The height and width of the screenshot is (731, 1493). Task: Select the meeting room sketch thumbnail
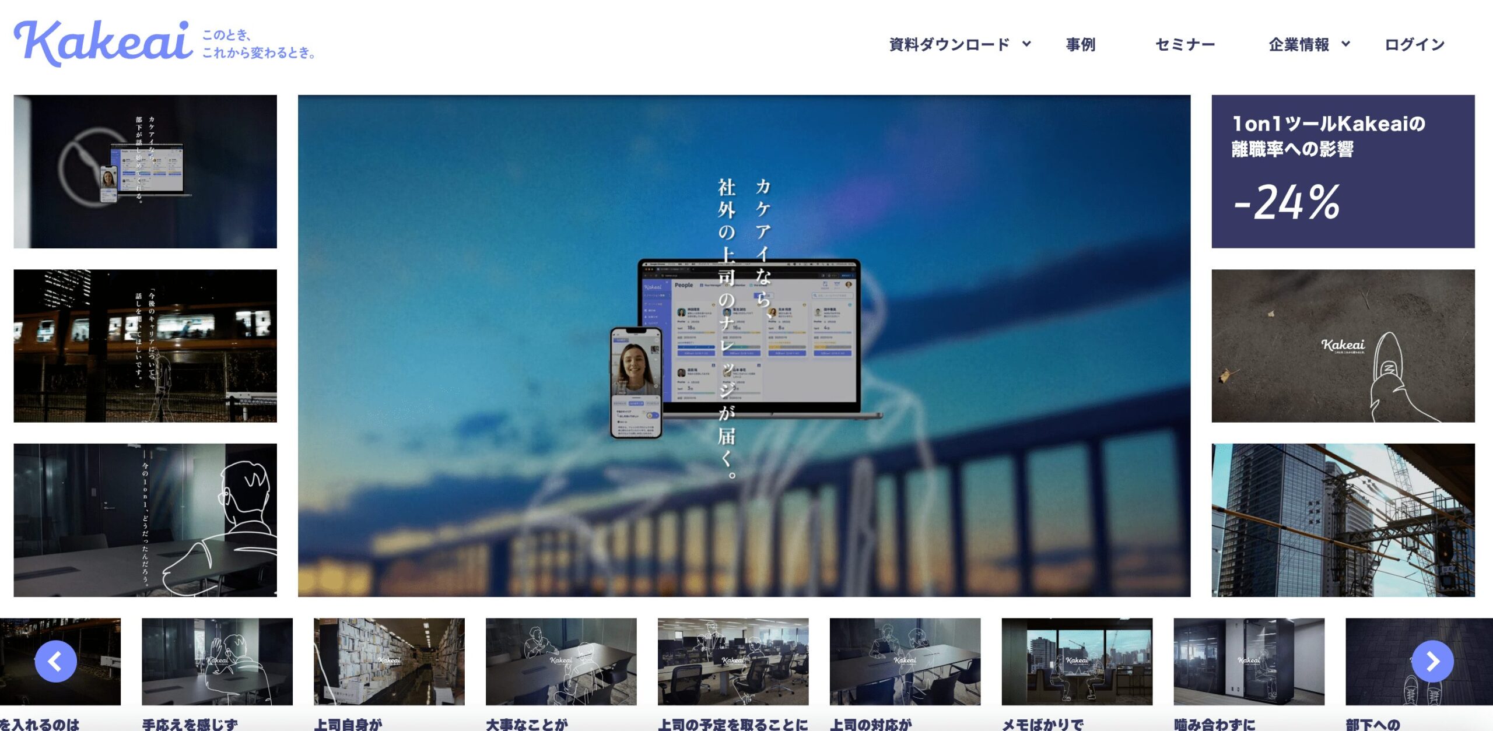pos(145,520)
